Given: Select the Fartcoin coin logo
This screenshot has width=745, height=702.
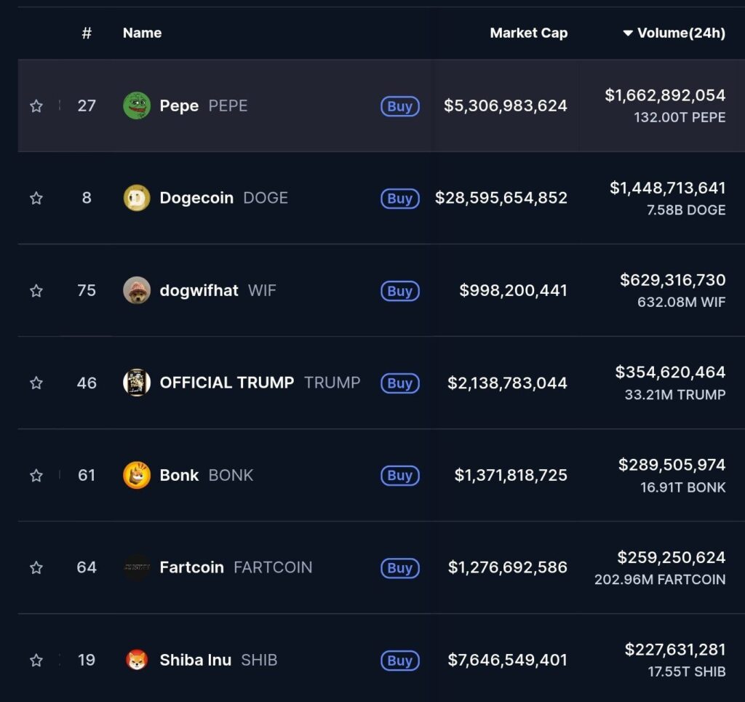Looking at the screenshot, I should pos(137,567).
